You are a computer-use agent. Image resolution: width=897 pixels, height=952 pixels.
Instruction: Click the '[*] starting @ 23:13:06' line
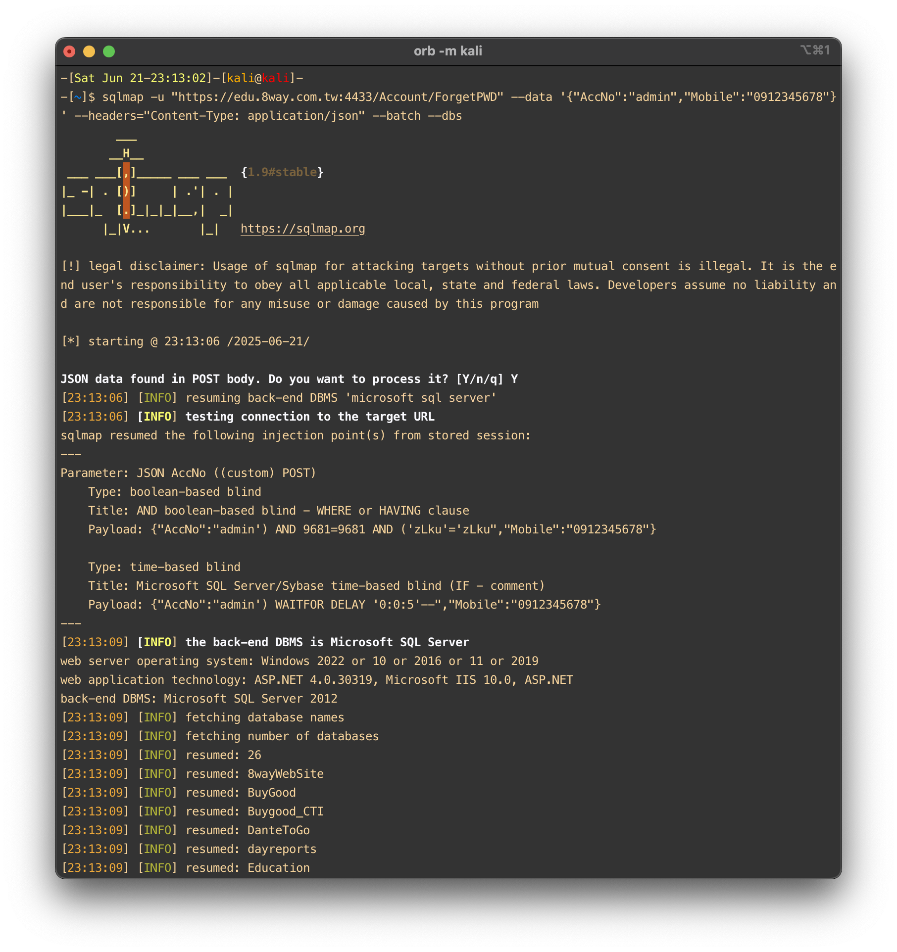pos(185,341)
